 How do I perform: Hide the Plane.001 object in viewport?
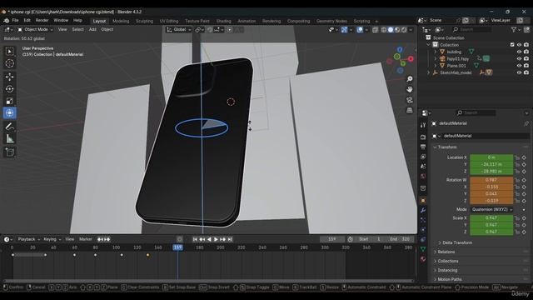click(519, 66)
